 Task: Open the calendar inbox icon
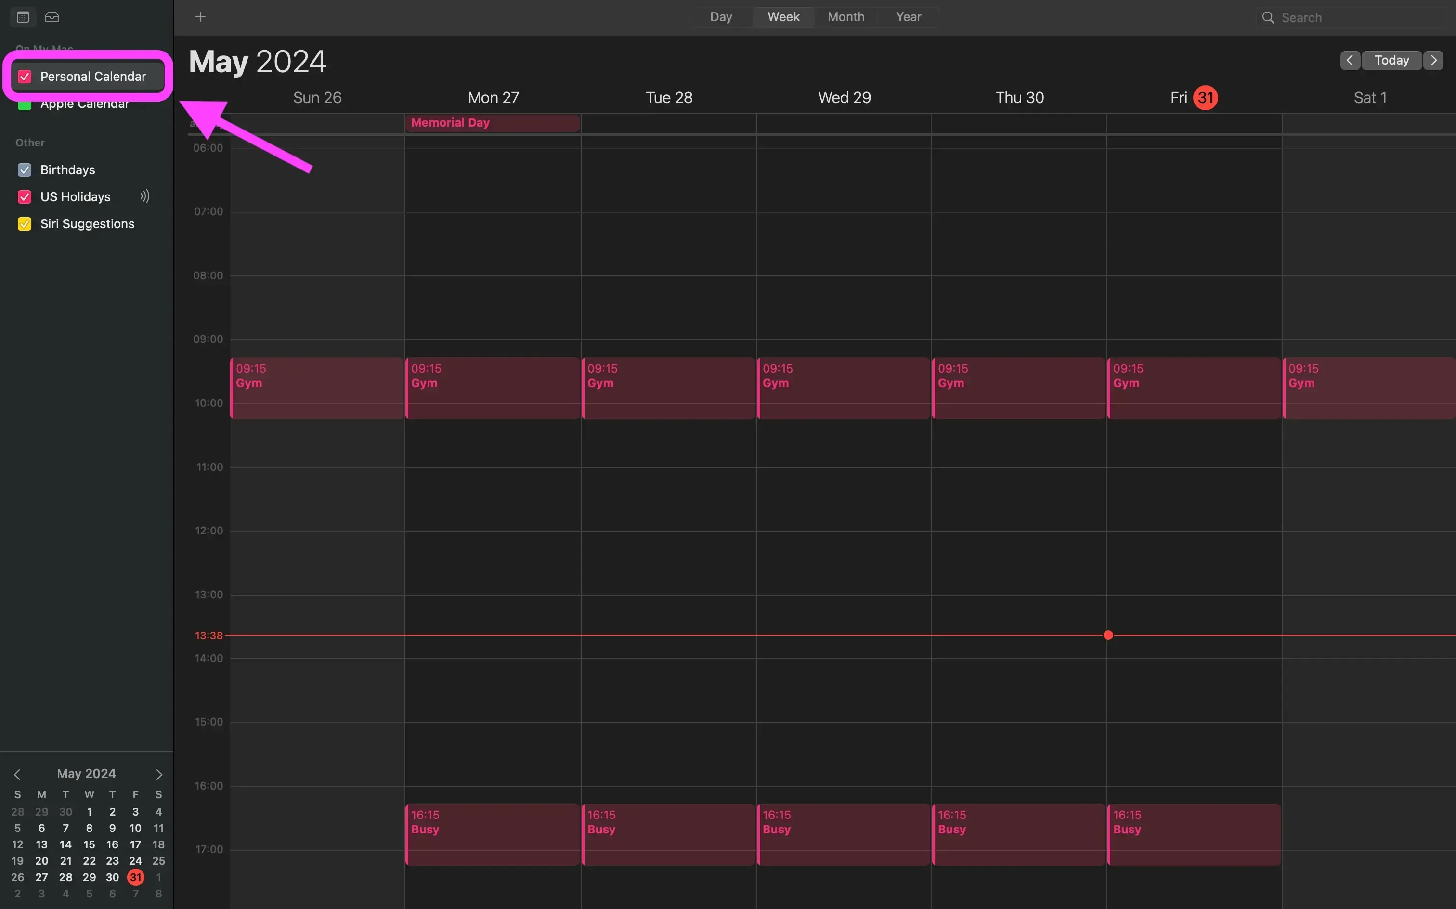click(x=52, y=17)
